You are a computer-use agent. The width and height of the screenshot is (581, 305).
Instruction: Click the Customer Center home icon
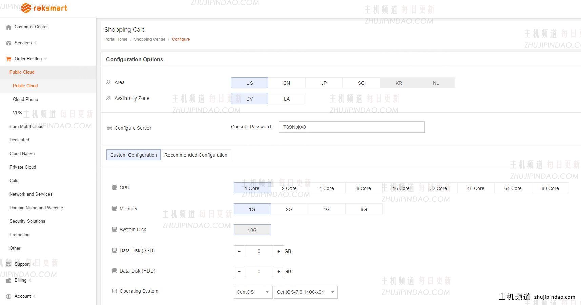point(9,27)
